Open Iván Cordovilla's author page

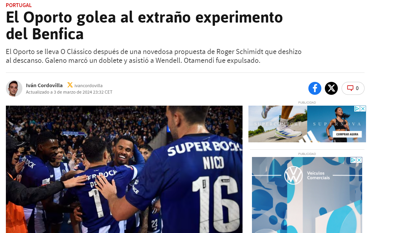pyautogui.click(x=44, y=85)
